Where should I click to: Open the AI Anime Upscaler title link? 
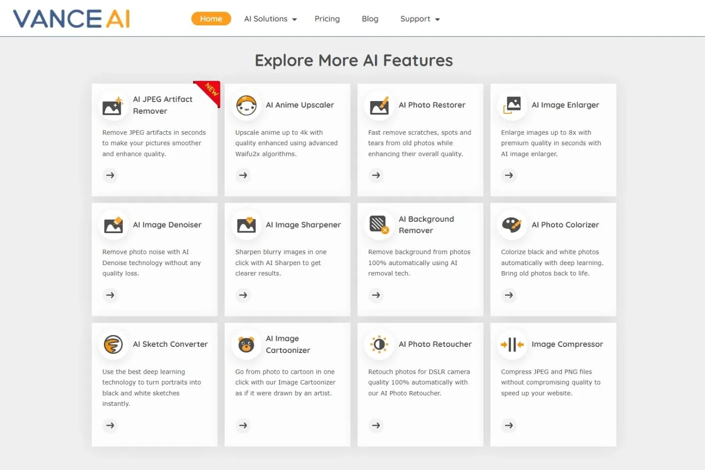[300, 105]
